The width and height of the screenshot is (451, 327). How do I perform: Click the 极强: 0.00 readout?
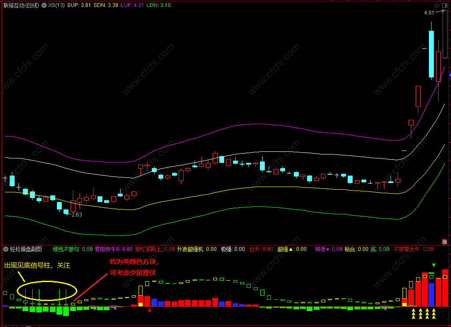tap(233, 249)
